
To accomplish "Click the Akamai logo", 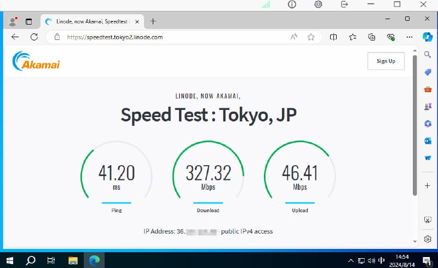I will 36,61.
